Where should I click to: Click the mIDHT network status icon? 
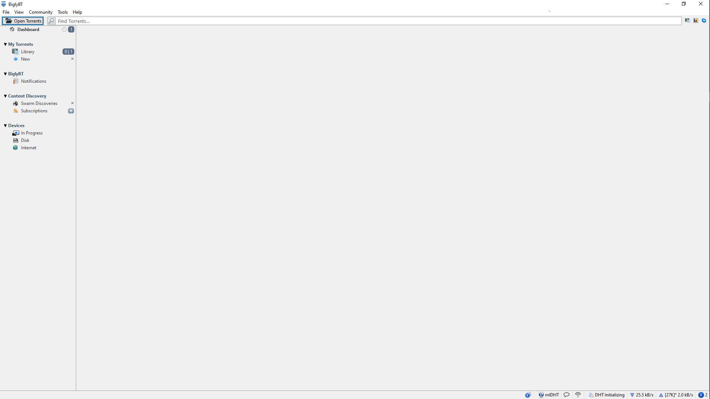[542, 395]
